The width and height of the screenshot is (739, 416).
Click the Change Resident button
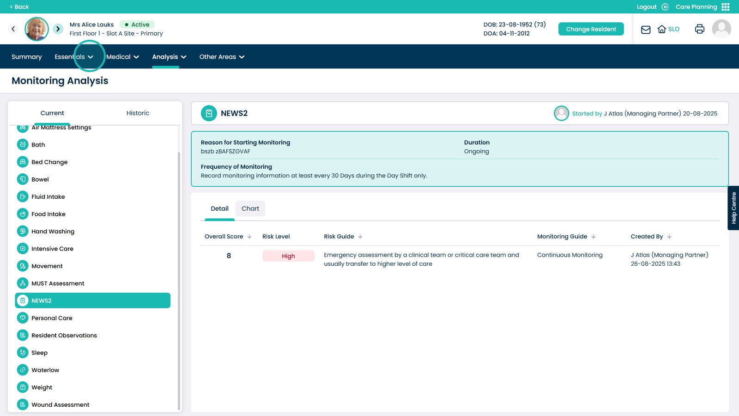click(x=591, y=29)
